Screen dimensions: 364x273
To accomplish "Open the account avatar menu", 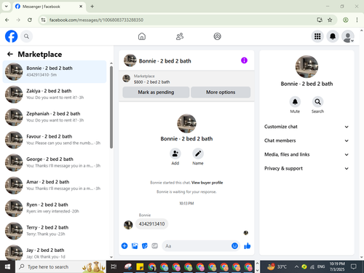I will tap(347, 36).
